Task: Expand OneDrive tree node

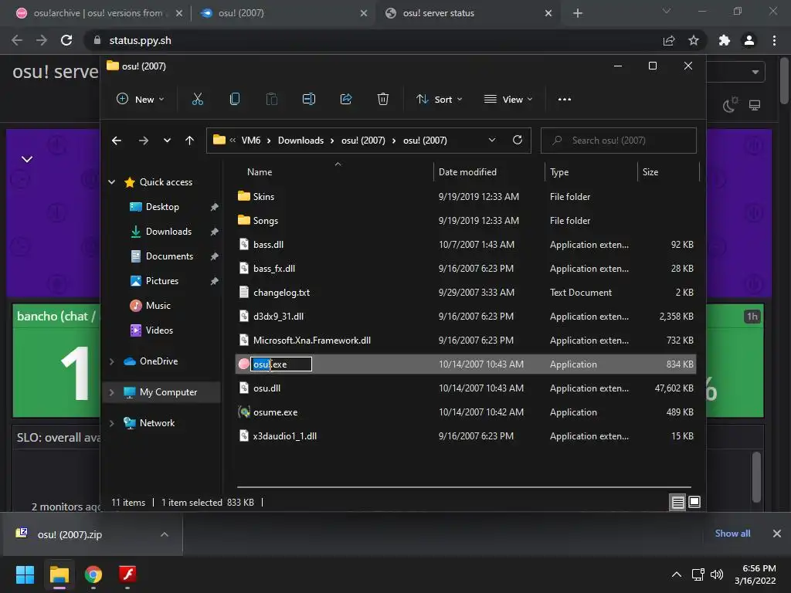Action: 111,361
